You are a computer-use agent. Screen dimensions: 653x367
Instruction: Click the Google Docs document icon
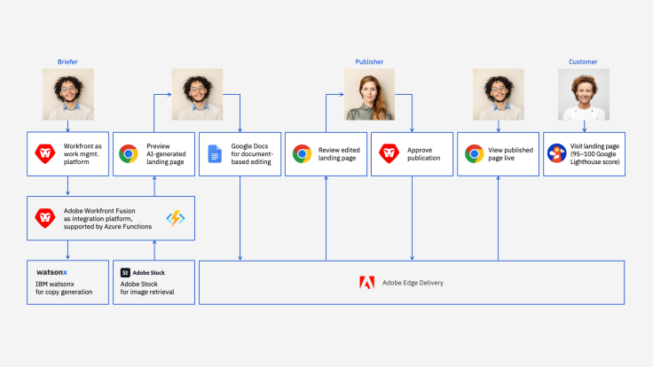click(215, 154)
